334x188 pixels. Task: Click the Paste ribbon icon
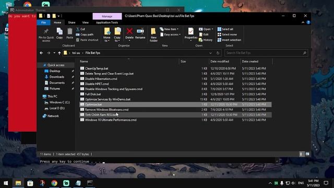click(69, 31)
